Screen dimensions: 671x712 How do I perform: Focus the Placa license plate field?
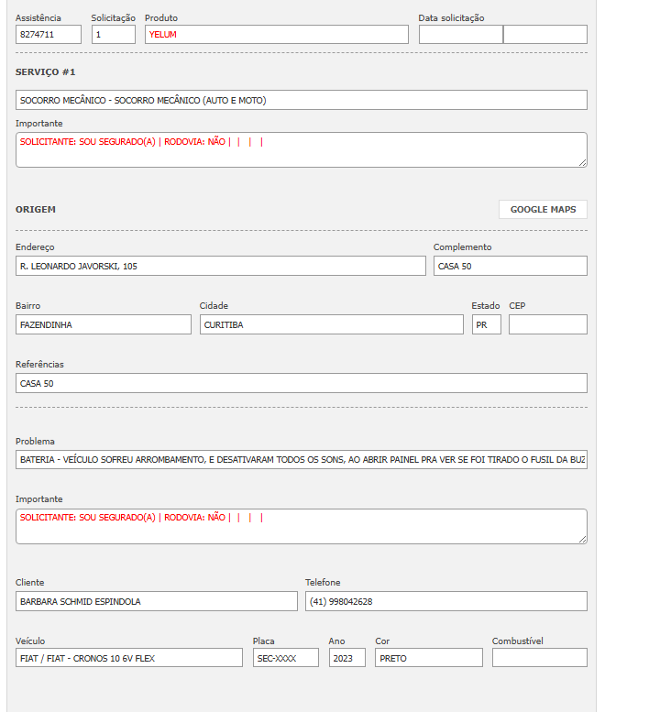tap(285, 658)
